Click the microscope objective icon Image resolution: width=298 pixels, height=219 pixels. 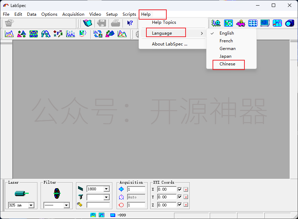81,197
